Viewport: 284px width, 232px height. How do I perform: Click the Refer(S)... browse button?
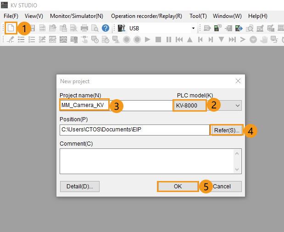click(226, 130)
